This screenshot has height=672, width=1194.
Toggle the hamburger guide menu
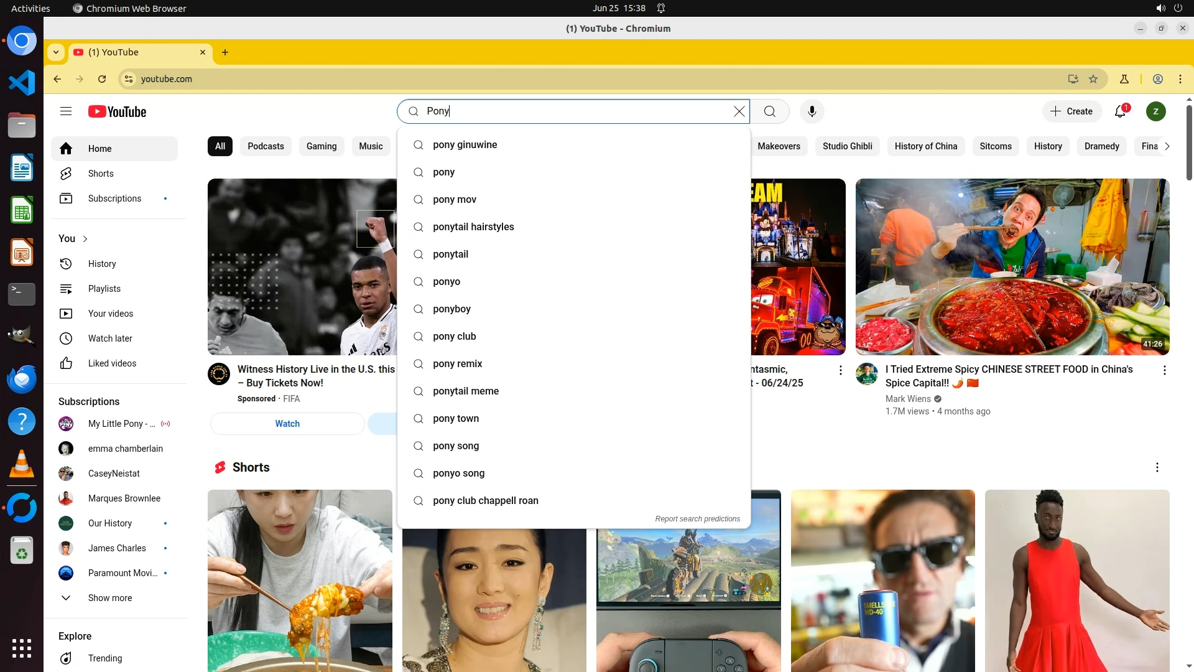coord(66,111)
